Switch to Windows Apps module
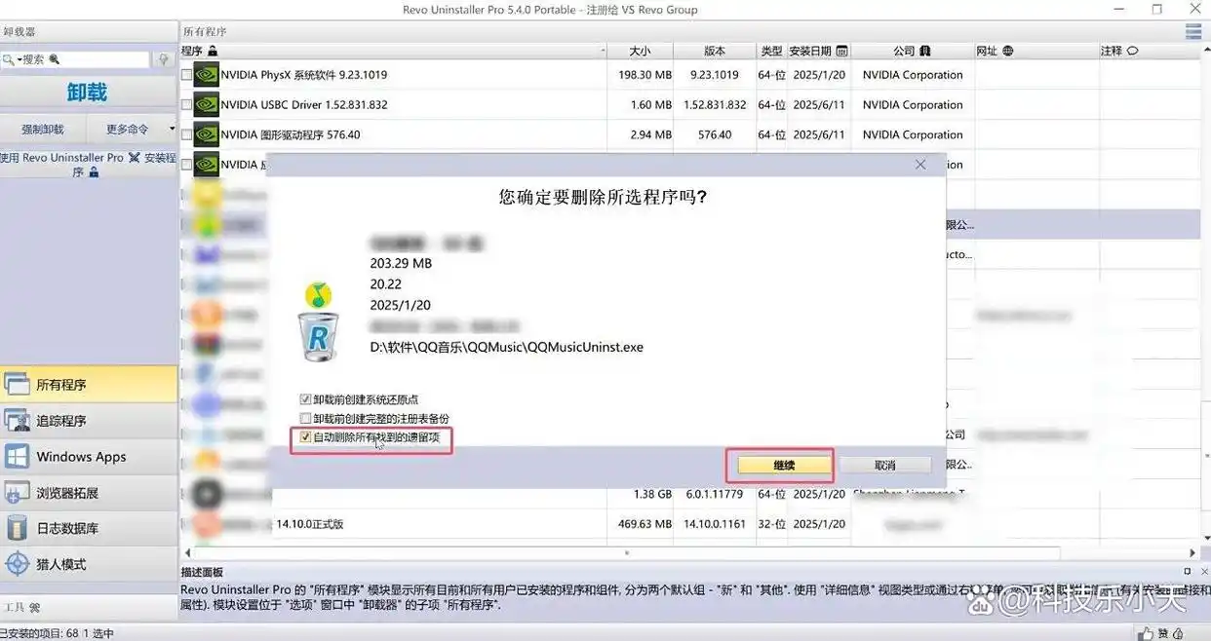 coord(89,457)
